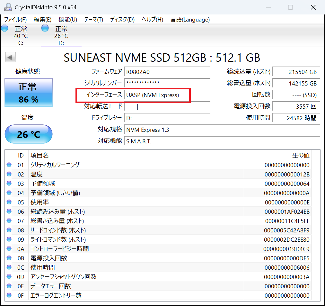Click the 健康状態 label
This screenshot has width=325, height=306.
[28, 71]
